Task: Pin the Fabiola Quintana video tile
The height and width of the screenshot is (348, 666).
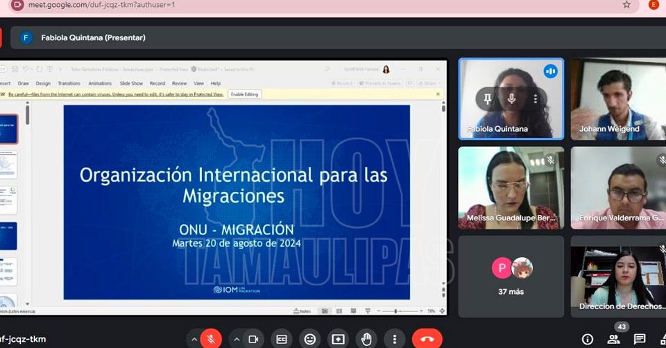Action: click(488, 99)
